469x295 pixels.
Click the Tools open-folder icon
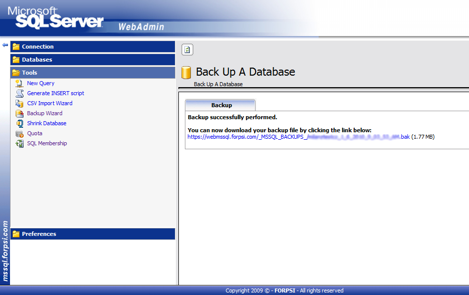[16, 73]
